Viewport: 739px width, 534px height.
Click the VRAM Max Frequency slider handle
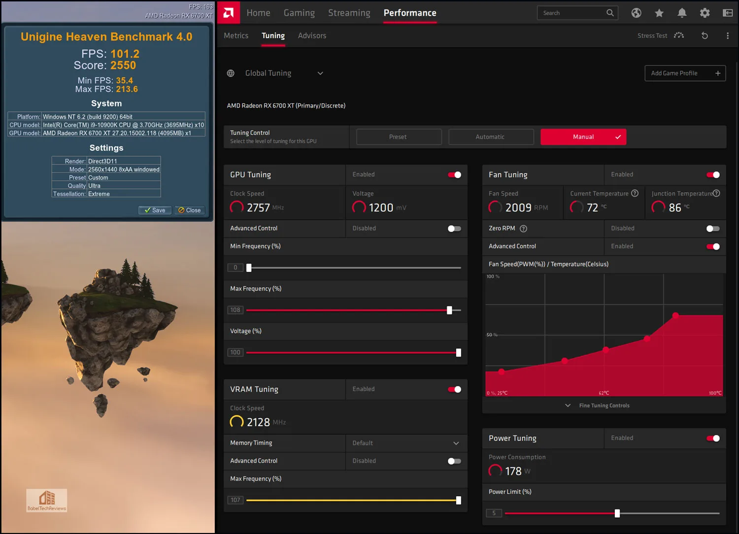tap(459, 501)
